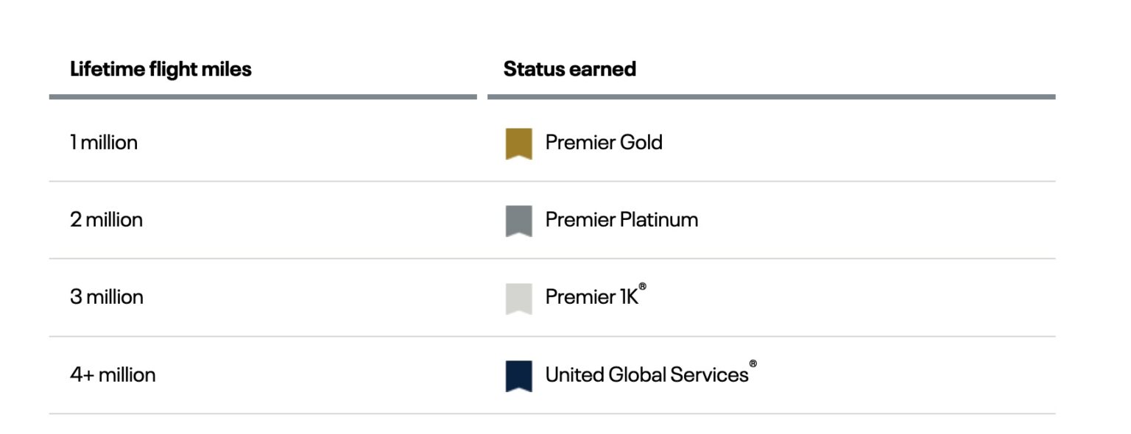
Task: Click the "United Global Services" status label
Action: pyautogui.click(x=646, y=375)
